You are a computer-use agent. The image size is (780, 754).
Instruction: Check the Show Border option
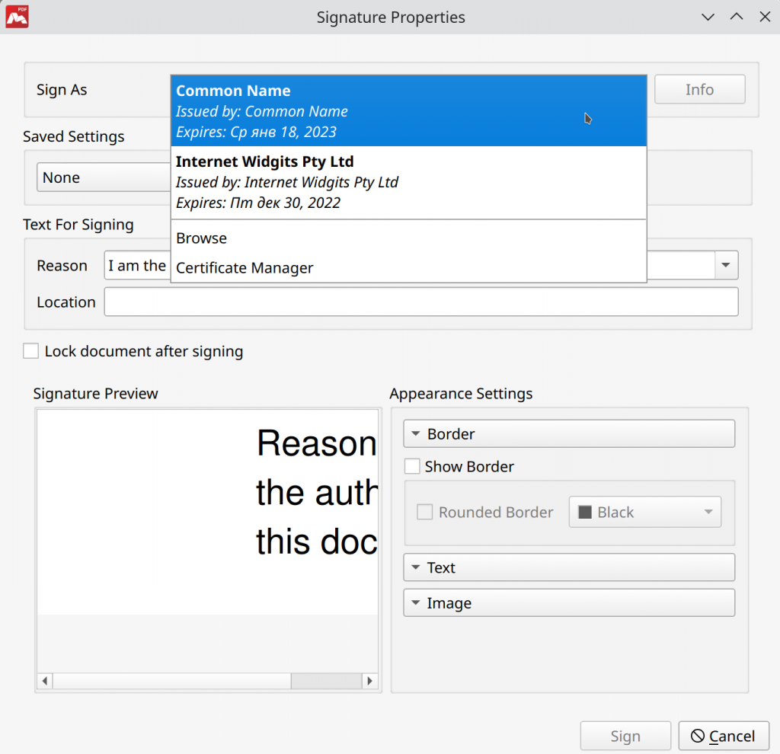[x=412, y=465]
